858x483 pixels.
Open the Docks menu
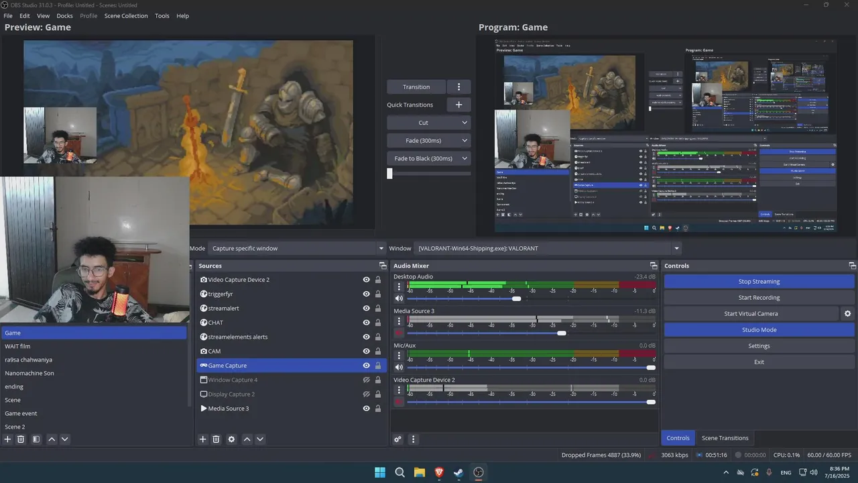click(x=65, y=15)
